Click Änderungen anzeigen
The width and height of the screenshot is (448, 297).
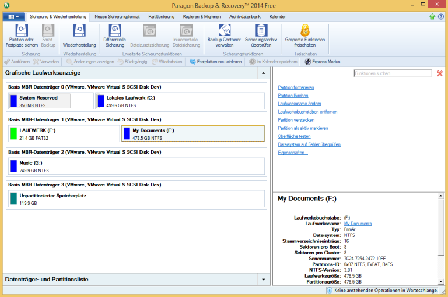pyautogui.click(x=90, y=62)
